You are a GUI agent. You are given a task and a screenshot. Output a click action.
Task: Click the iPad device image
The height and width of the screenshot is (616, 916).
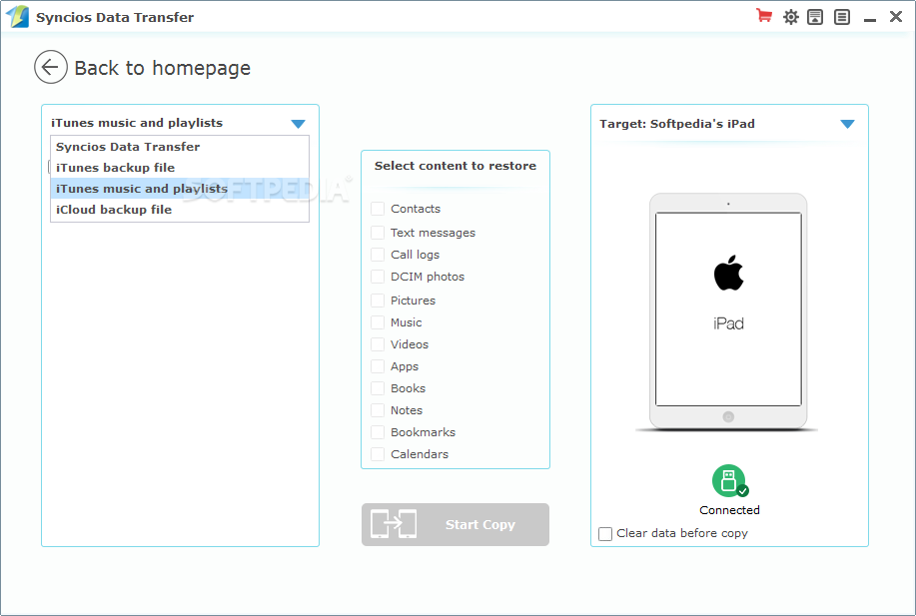pyautogui.click(x=728, y=311)
